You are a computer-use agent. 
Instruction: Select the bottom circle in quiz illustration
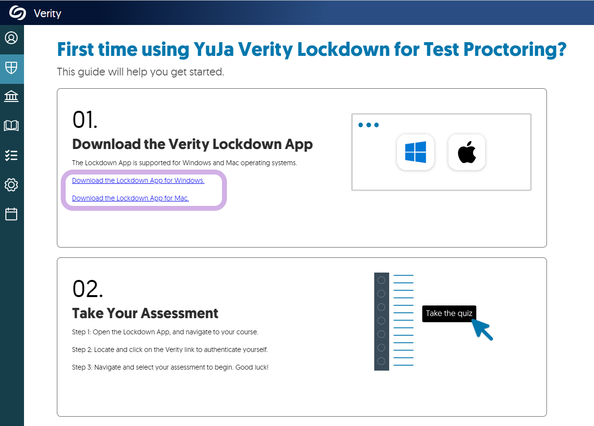point(381,361)
